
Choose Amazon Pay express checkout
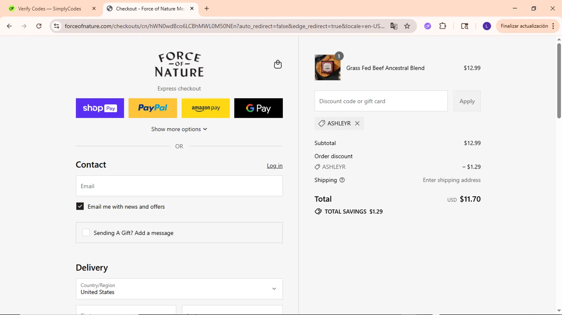point(206,108)
